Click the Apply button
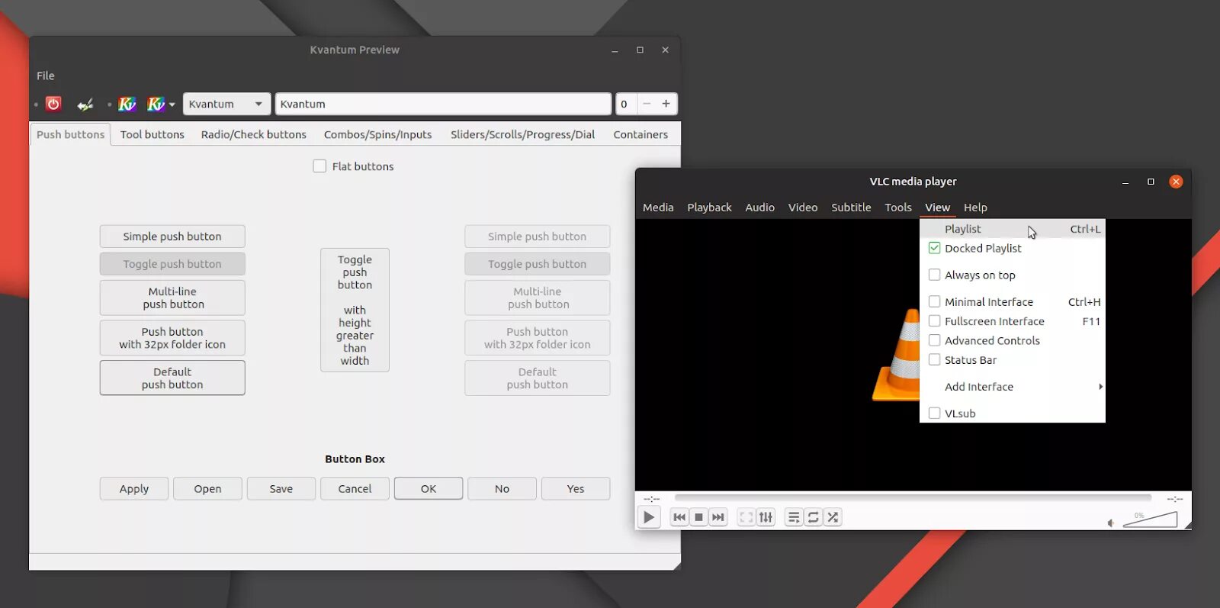 [x=134, y=489]
